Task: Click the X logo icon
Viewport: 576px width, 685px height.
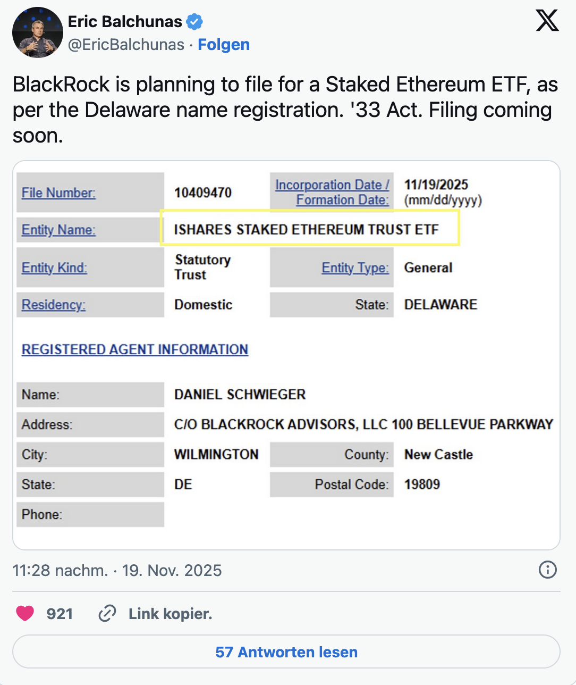Action: click(x=547, y=22)
